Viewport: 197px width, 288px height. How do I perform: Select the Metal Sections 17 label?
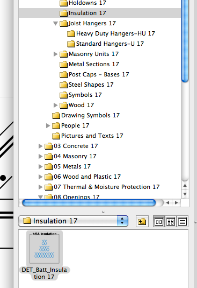[x=94, y=64]
